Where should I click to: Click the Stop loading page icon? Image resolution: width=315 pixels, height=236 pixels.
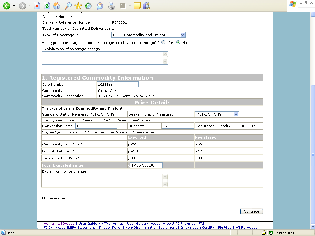tap(37, 6)
